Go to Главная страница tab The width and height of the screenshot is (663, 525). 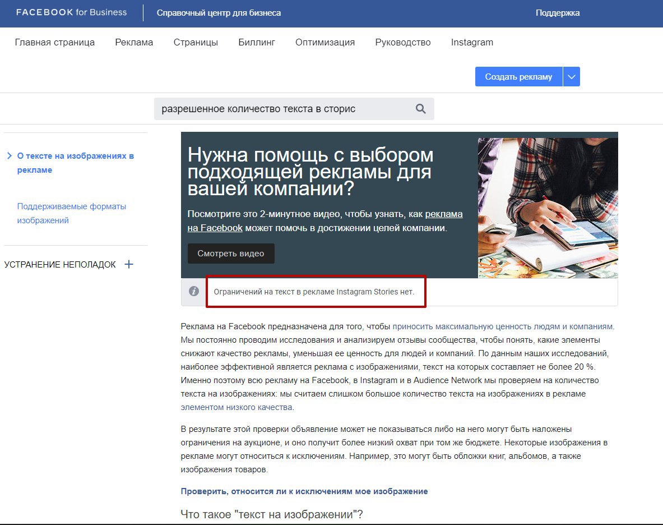(x=54, y=42)
